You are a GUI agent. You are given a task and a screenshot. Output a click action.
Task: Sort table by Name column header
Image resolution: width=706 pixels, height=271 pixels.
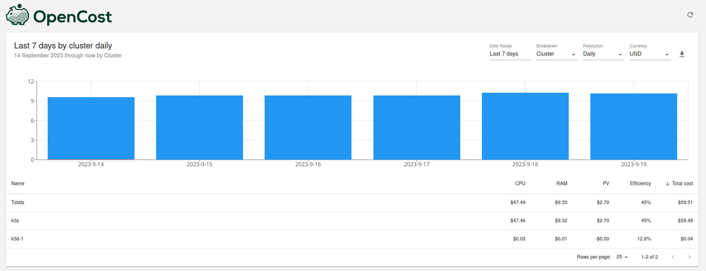tap(18, 183)
